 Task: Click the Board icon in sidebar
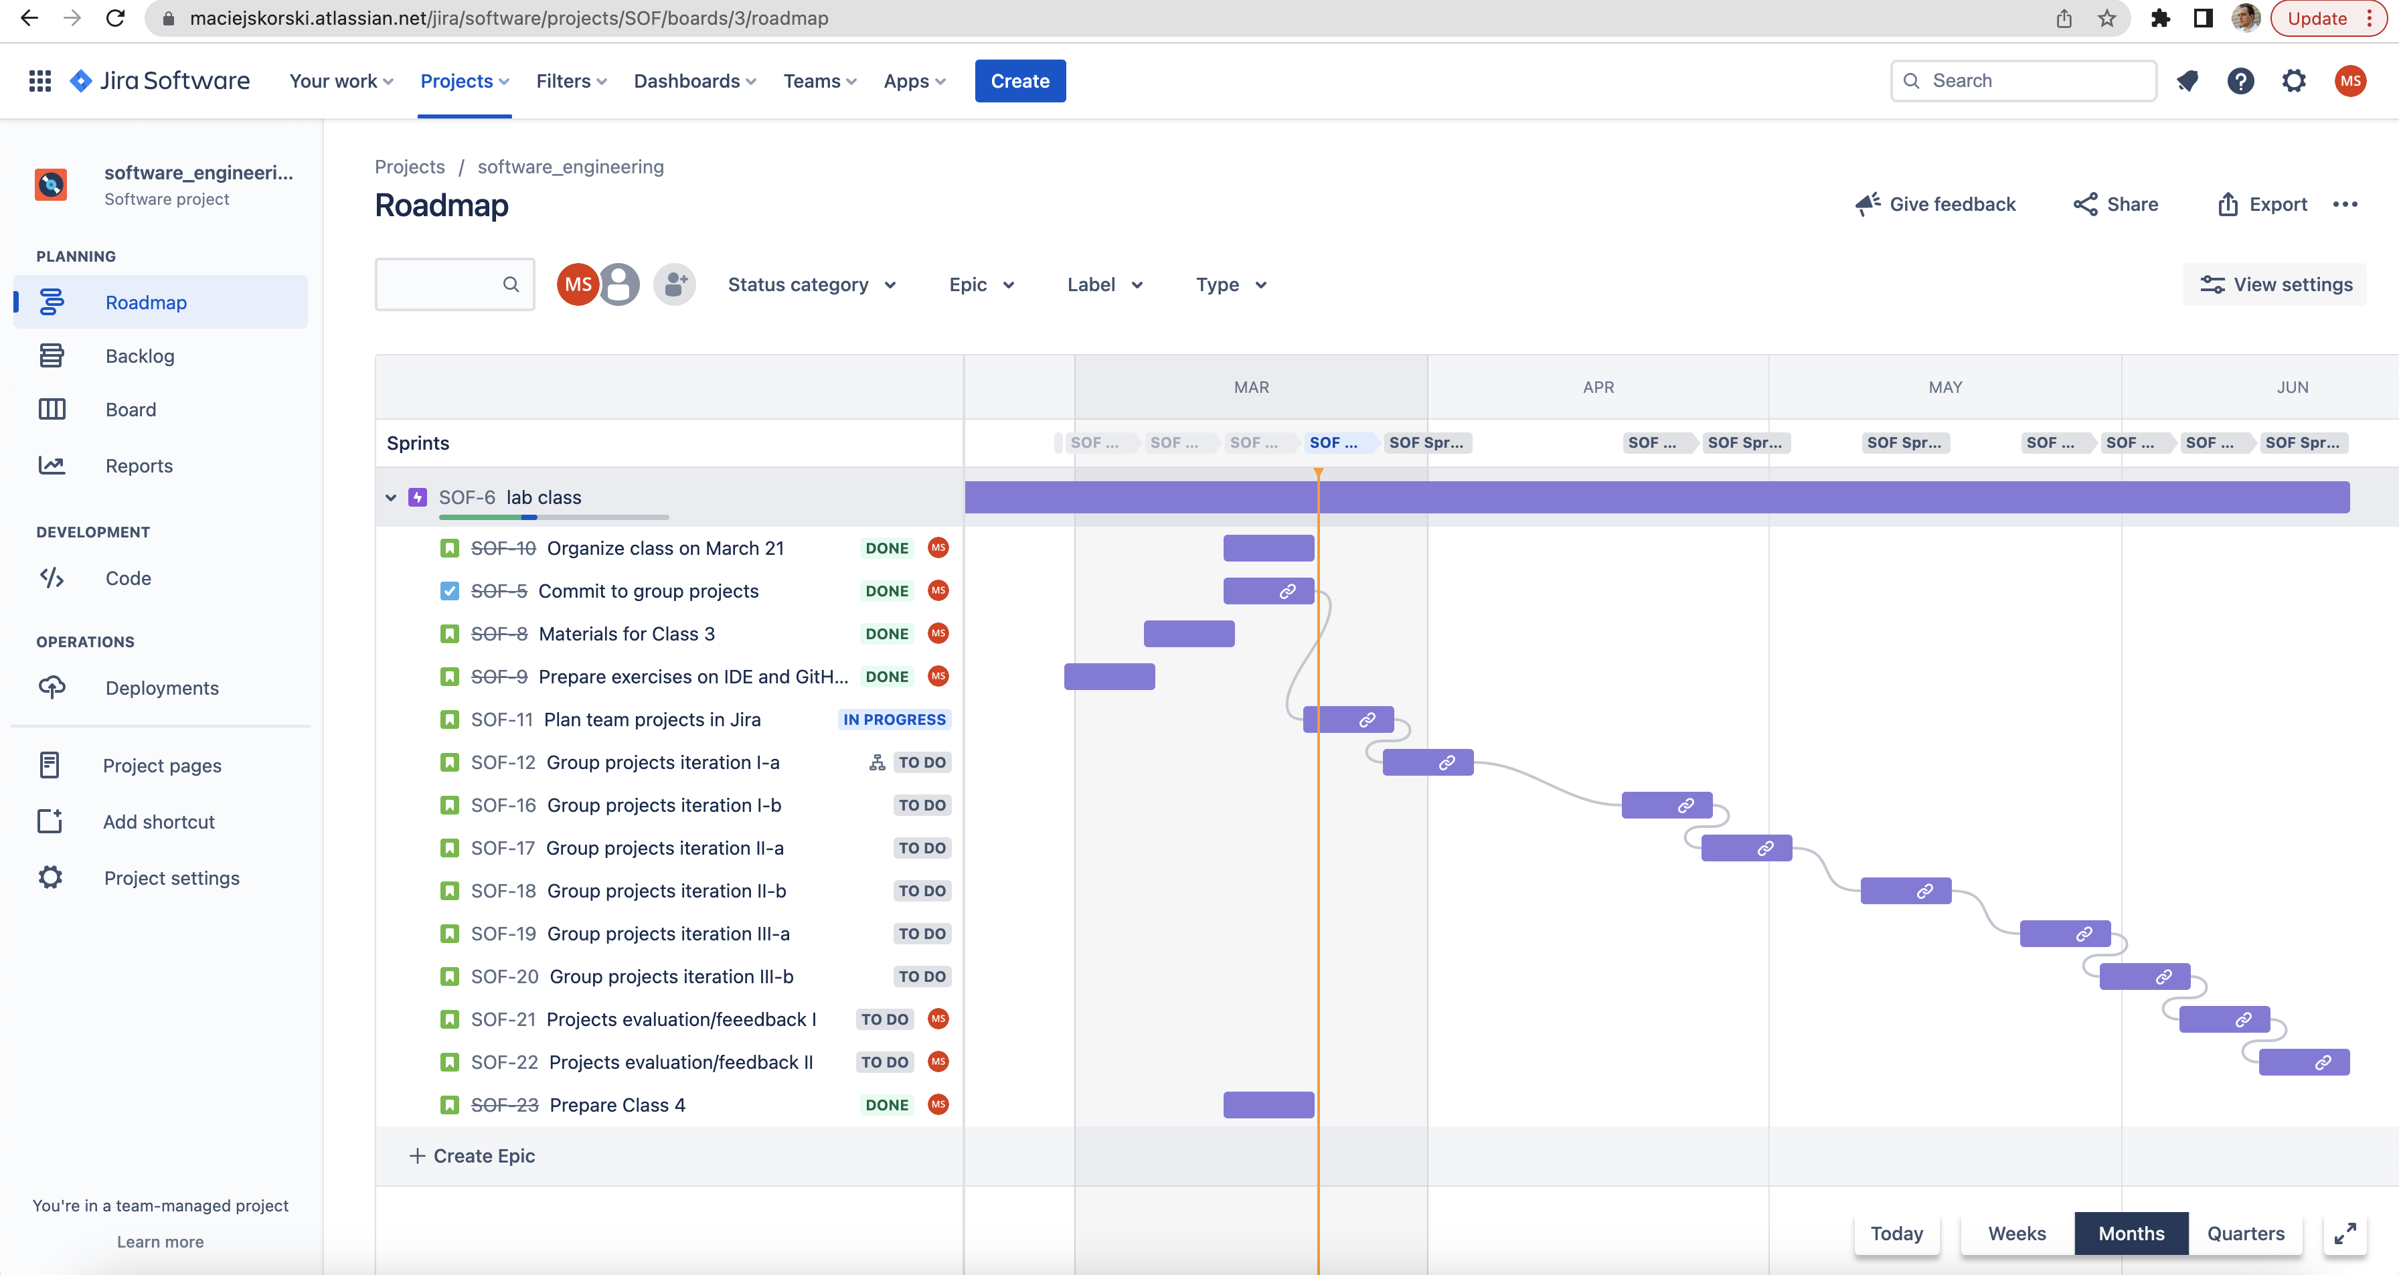click(x=52, y=409)
